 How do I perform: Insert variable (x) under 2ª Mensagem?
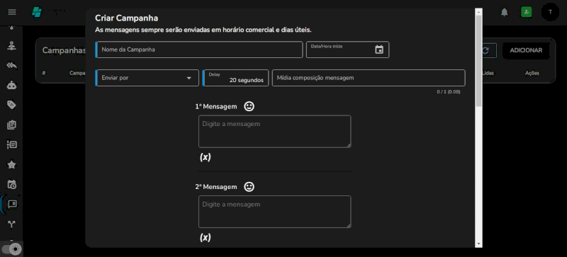pyautogui.click(x=206, y=237)
